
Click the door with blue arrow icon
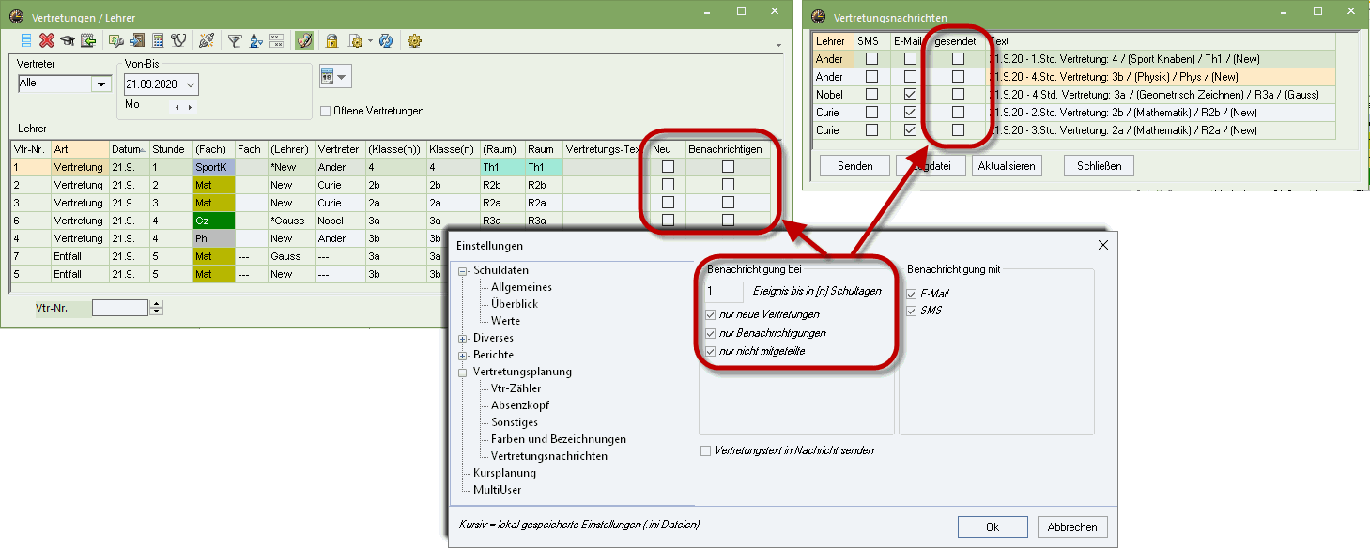[137, 40]
